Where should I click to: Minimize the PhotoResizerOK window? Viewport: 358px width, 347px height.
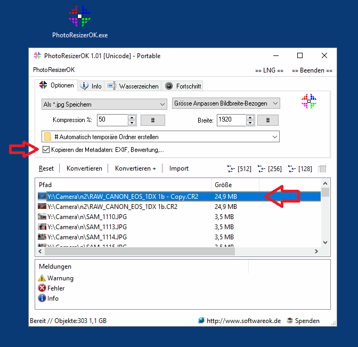(x=276, y=55)
